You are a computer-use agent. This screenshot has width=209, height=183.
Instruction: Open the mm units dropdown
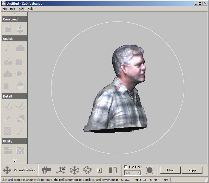(139, 173)
